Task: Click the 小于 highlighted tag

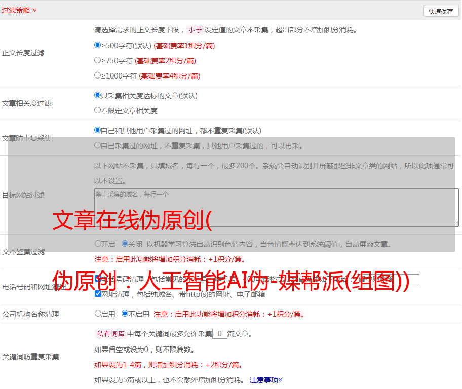Action: pos(195,30)
